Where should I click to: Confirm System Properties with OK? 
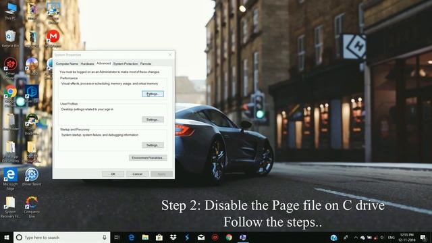point(113,174)
